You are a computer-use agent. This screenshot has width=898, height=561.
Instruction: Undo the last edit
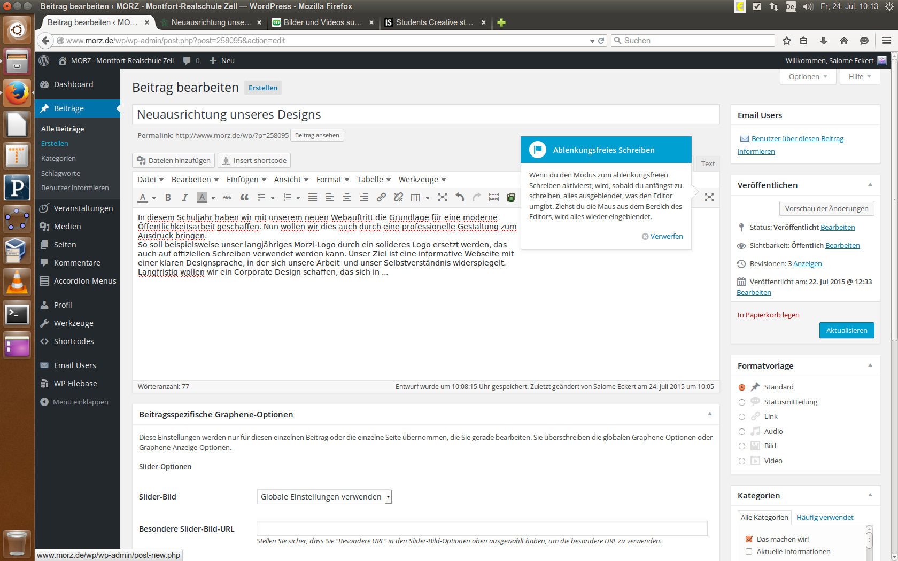[x=460, y=198]
